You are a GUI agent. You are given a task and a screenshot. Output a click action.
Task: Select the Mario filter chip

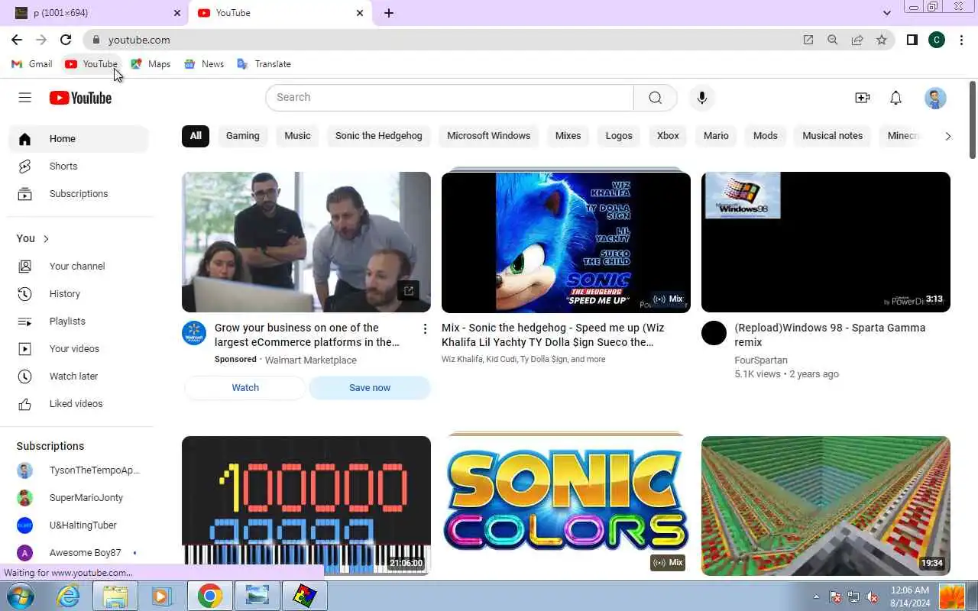point(716,136)
